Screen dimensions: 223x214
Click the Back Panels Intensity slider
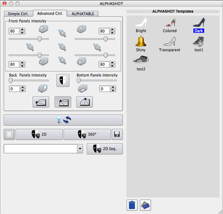[x=29, y=81]
